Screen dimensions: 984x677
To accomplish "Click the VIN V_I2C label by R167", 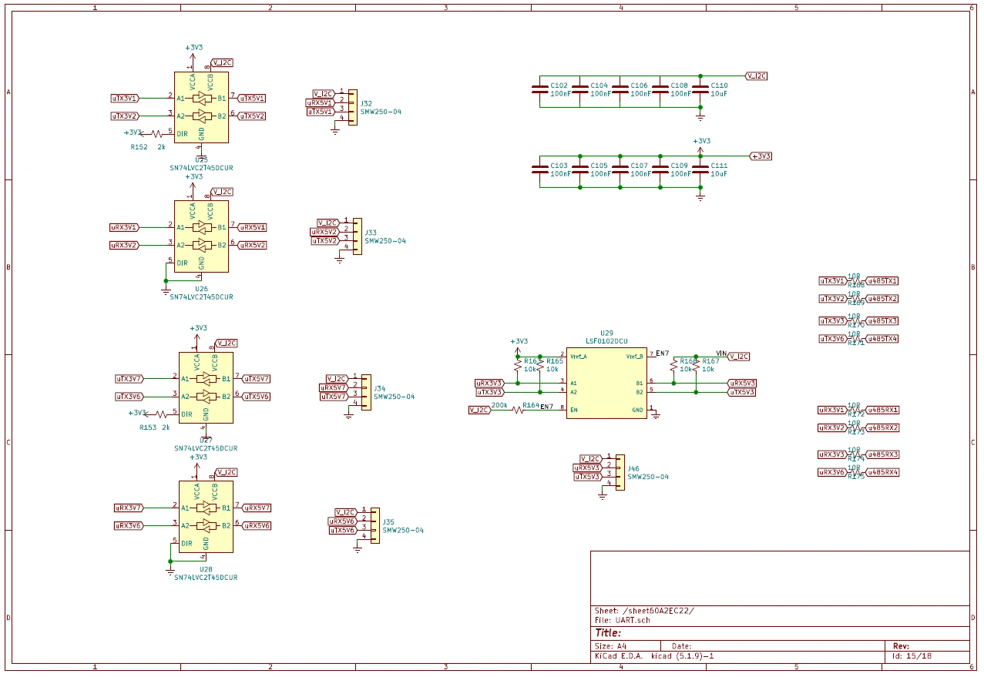I will click(738, 357).
